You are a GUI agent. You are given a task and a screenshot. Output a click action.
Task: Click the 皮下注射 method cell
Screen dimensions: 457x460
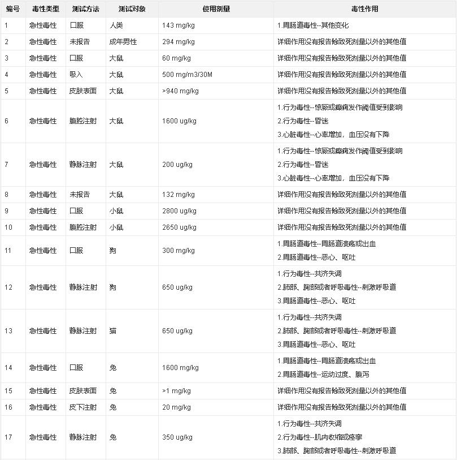click(83, 407)
